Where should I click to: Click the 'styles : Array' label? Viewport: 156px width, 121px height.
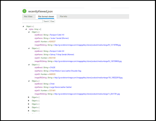coord(34,29)
